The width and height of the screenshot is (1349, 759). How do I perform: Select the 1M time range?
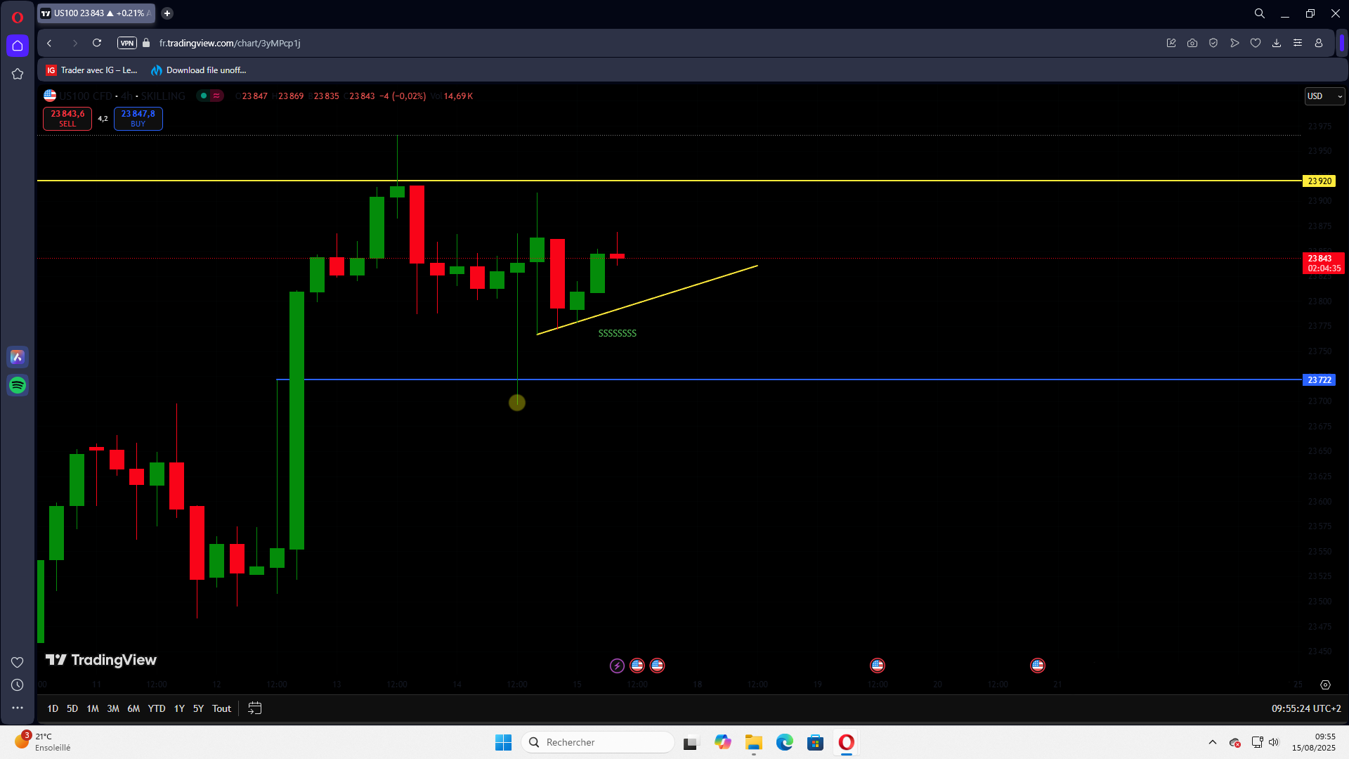[x=93, y=708]
